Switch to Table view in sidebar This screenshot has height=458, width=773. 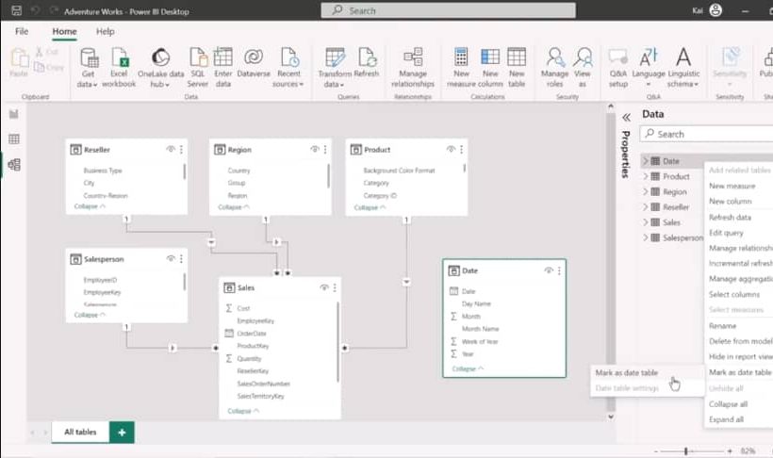point(14,139)
